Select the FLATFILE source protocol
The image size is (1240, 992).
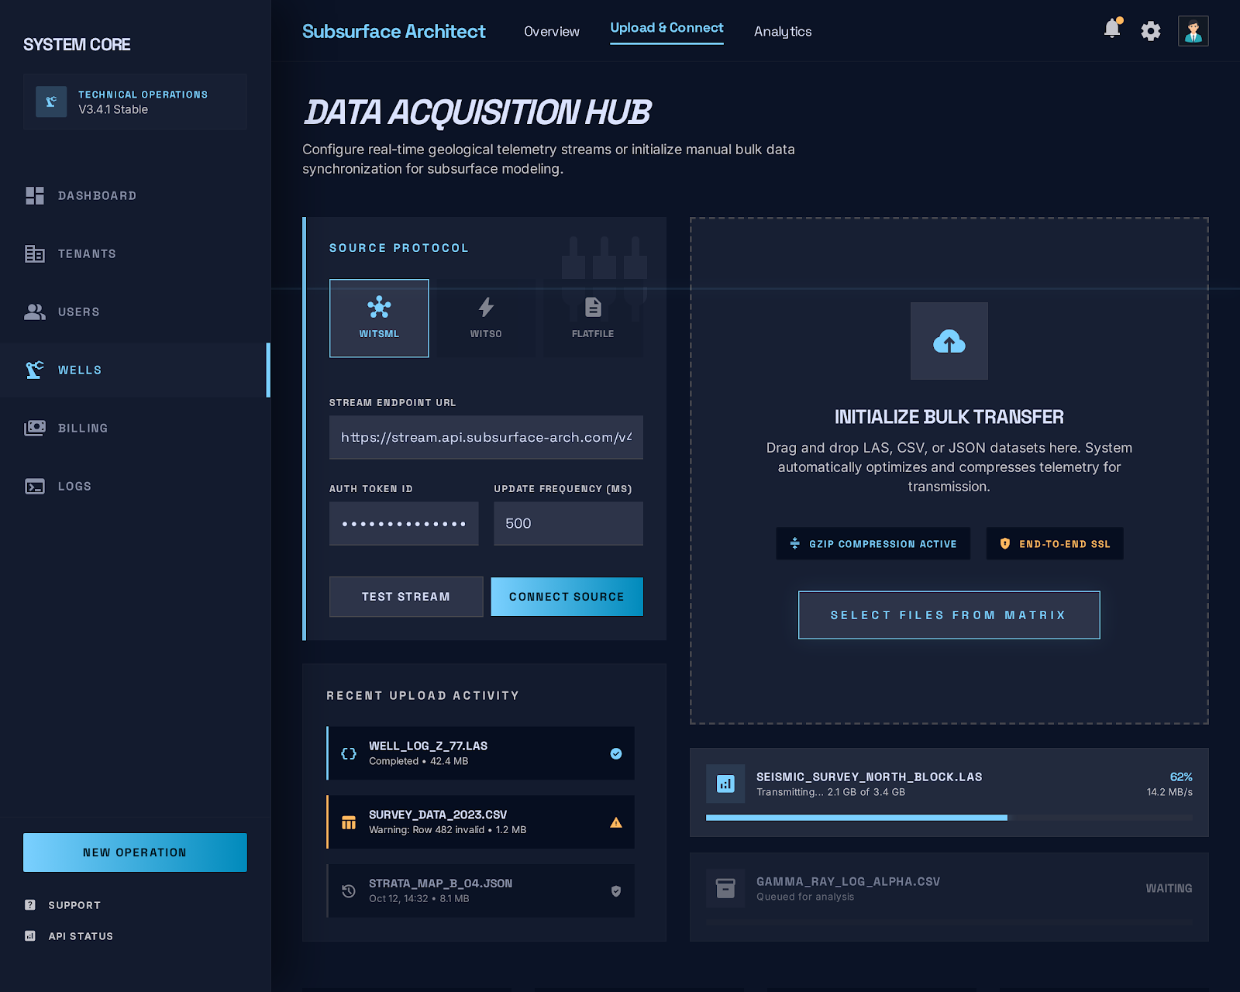pos(593,318)
